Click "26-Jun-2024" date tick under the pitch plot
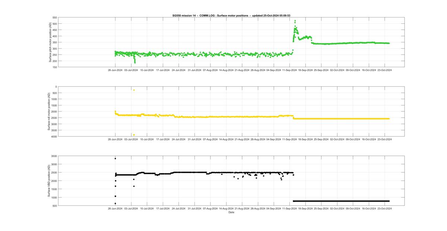Screen dimensions: 447x231 [115, 70]
